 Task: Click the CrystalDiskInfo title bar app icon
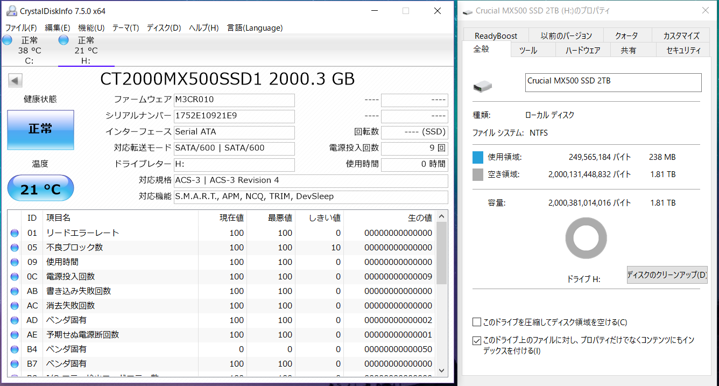11,11
